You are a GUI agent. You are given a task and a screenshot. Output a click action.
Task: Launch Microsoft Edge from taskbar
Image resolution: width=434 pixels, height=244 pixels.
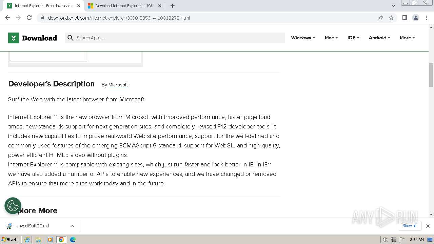point(73,240)
